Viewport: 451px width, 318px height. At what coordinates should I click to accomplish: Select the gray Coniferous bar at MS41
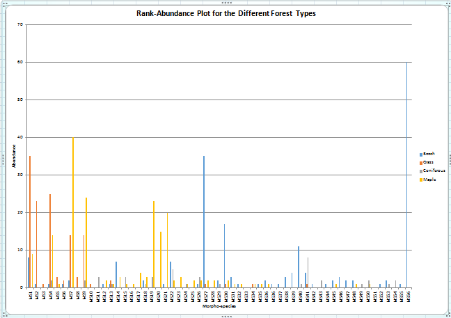(308, 273)
